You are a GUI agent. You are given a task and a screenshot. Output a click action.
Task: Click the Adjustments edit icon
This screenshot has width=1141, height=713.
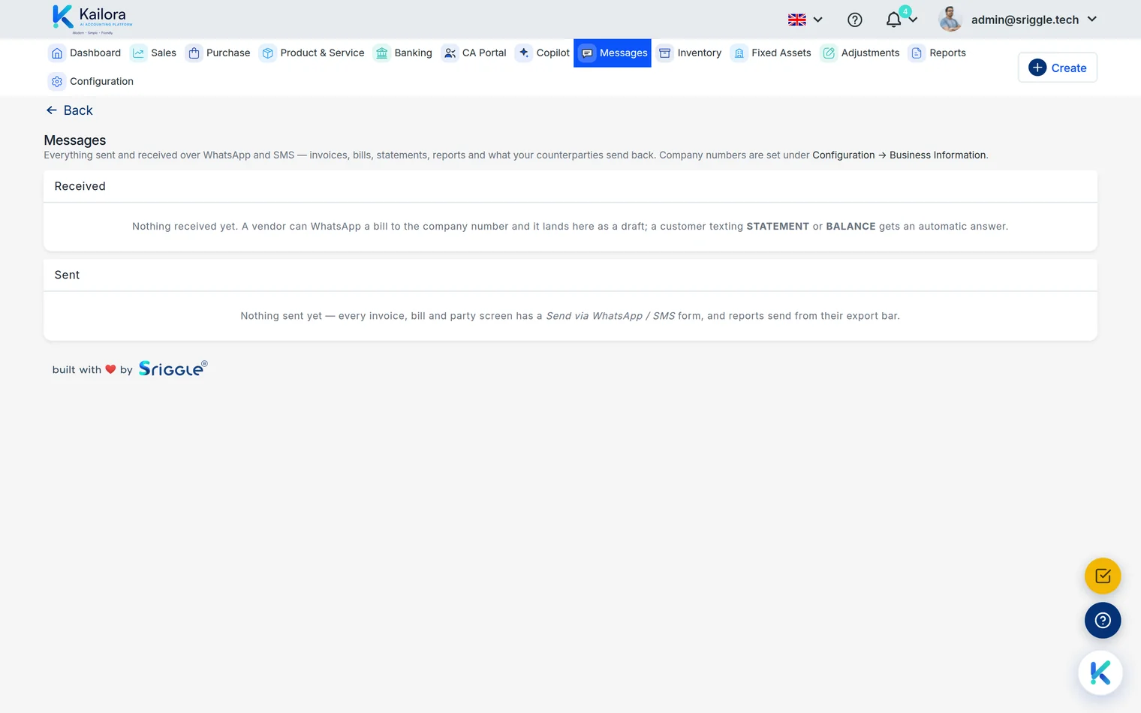[829, 53]
